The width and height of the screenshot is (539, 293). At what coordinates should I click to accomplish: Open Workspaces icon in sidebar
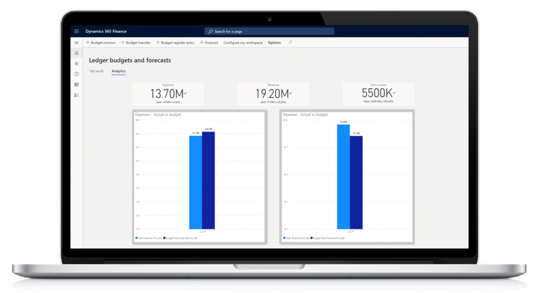pos(76,85)
